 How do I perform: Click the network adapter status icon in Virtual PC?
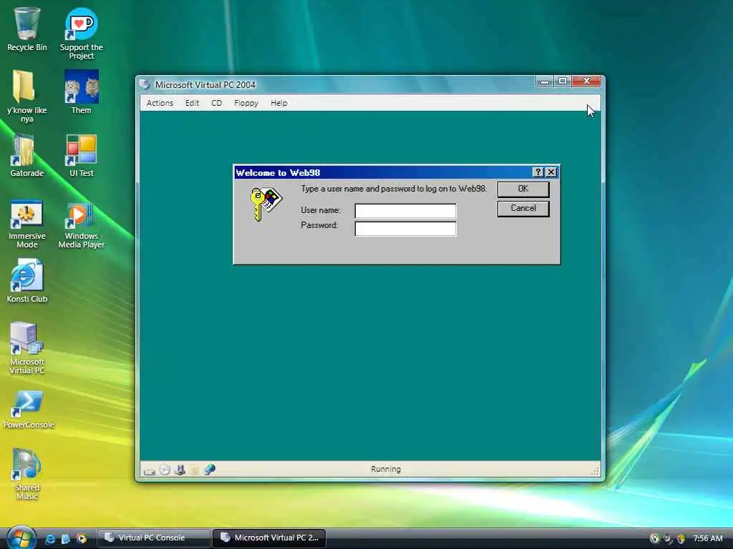coord(180,470)
